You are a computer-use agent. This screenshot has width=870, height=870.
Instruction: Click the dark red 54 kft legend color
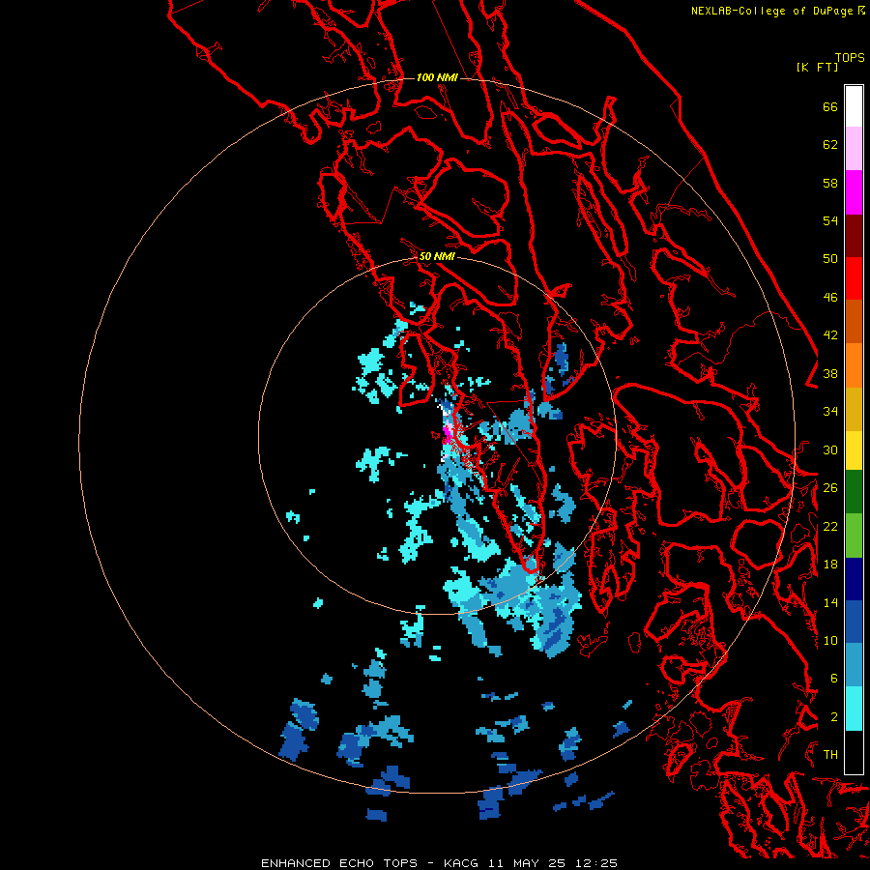tap(854, 235)
